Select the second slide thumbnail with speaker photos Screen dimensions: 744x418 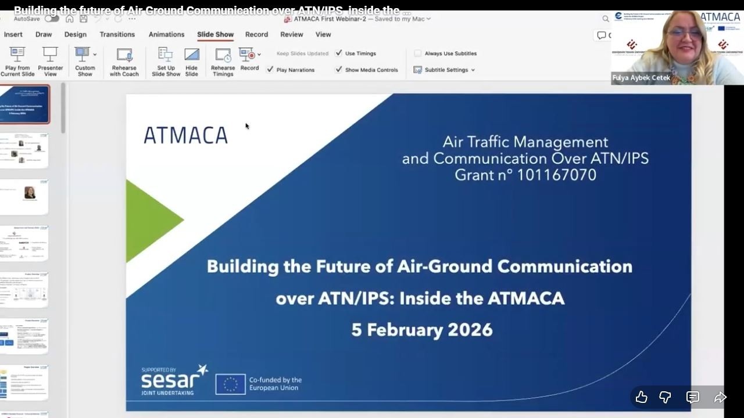pyautogui.click(x=24, y=150)
